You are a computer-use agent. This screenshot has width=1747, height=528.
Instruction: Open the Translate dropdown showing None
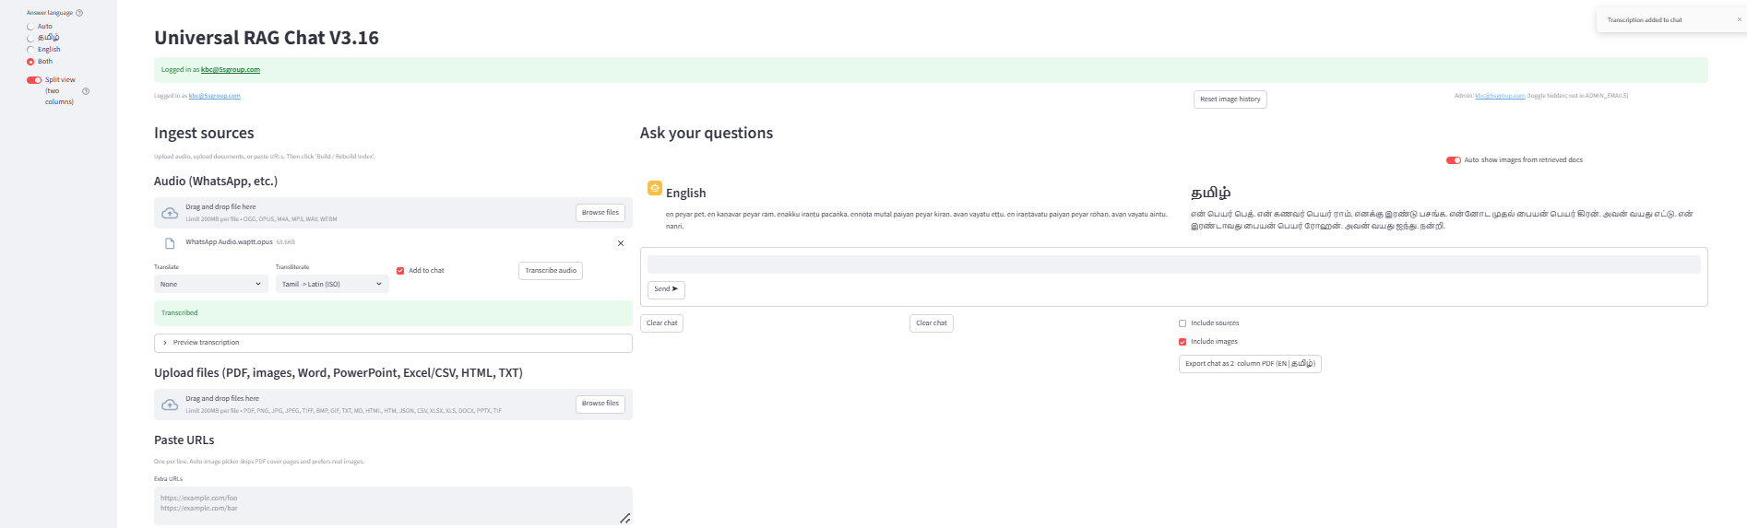click(x=211, y=284)
